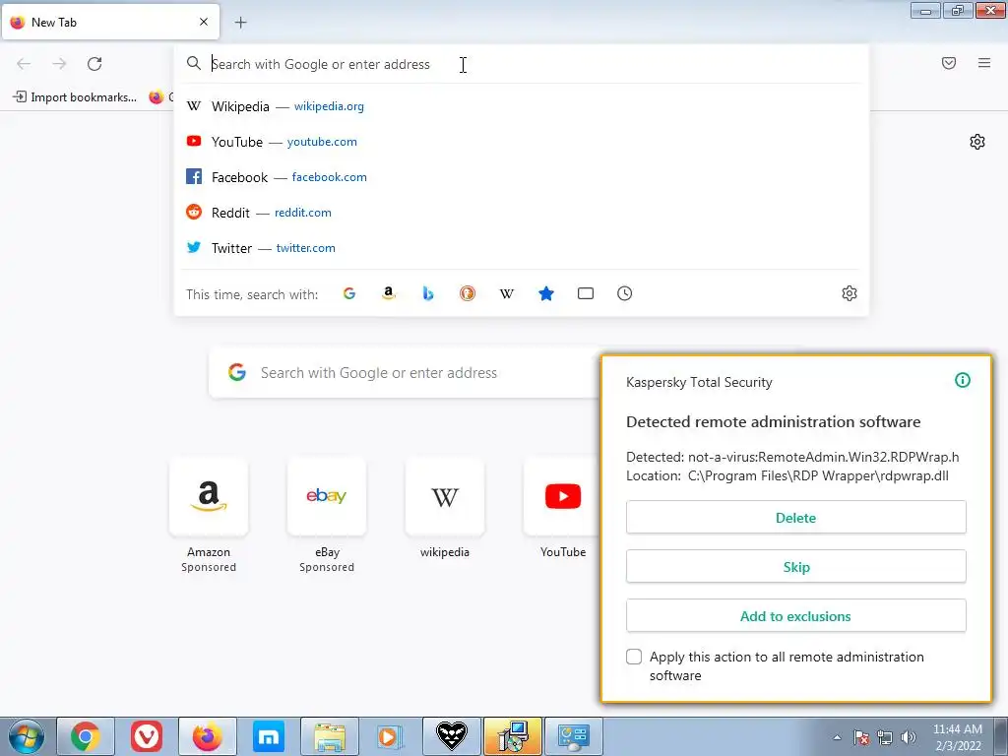This screenshot has width=1008, height=756.
Task: Click Add to exclusions button
Action: [x=795, y=616]
